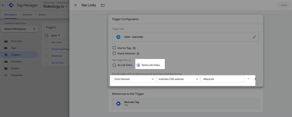Open the NavLinks Tag reference
Image resolution: width=292 pixels, height=117 pixels.
(186, 104)
